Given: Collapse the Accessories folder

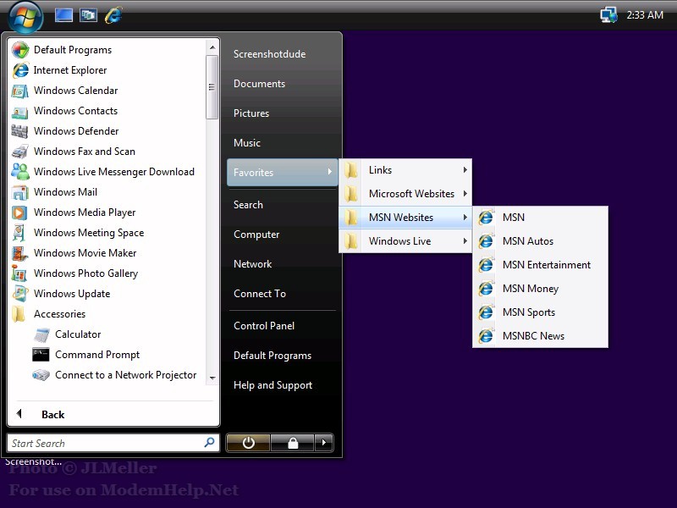Looking at the screenshot, I should (58, 314).
